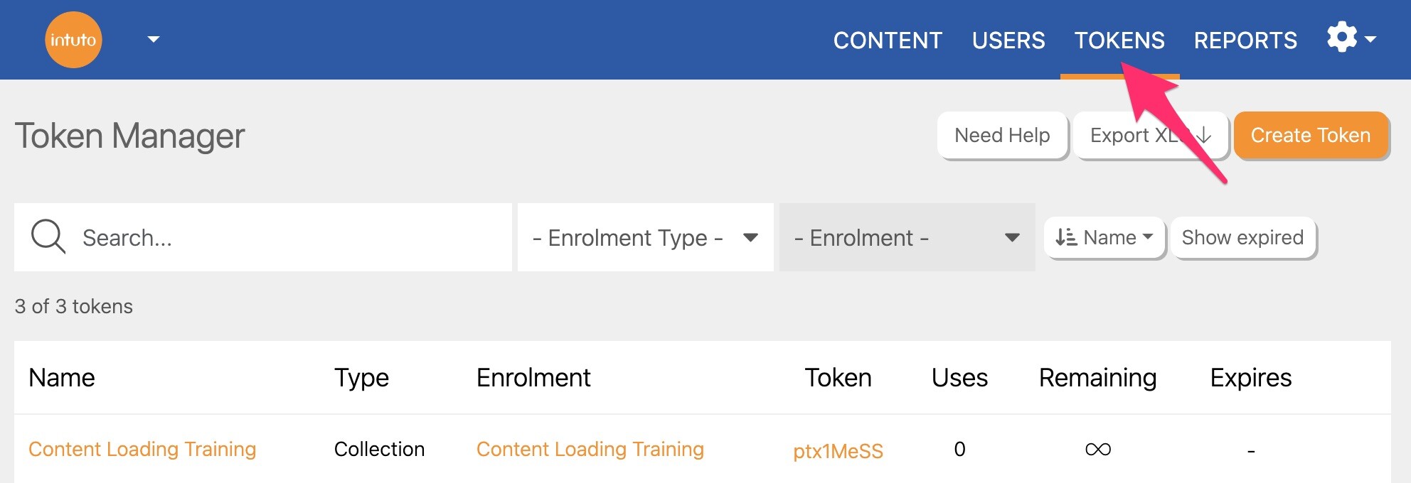Screen dimensions: 1411x483
Task: Click the search magnifier icon
Action: (x=48, y=237)
